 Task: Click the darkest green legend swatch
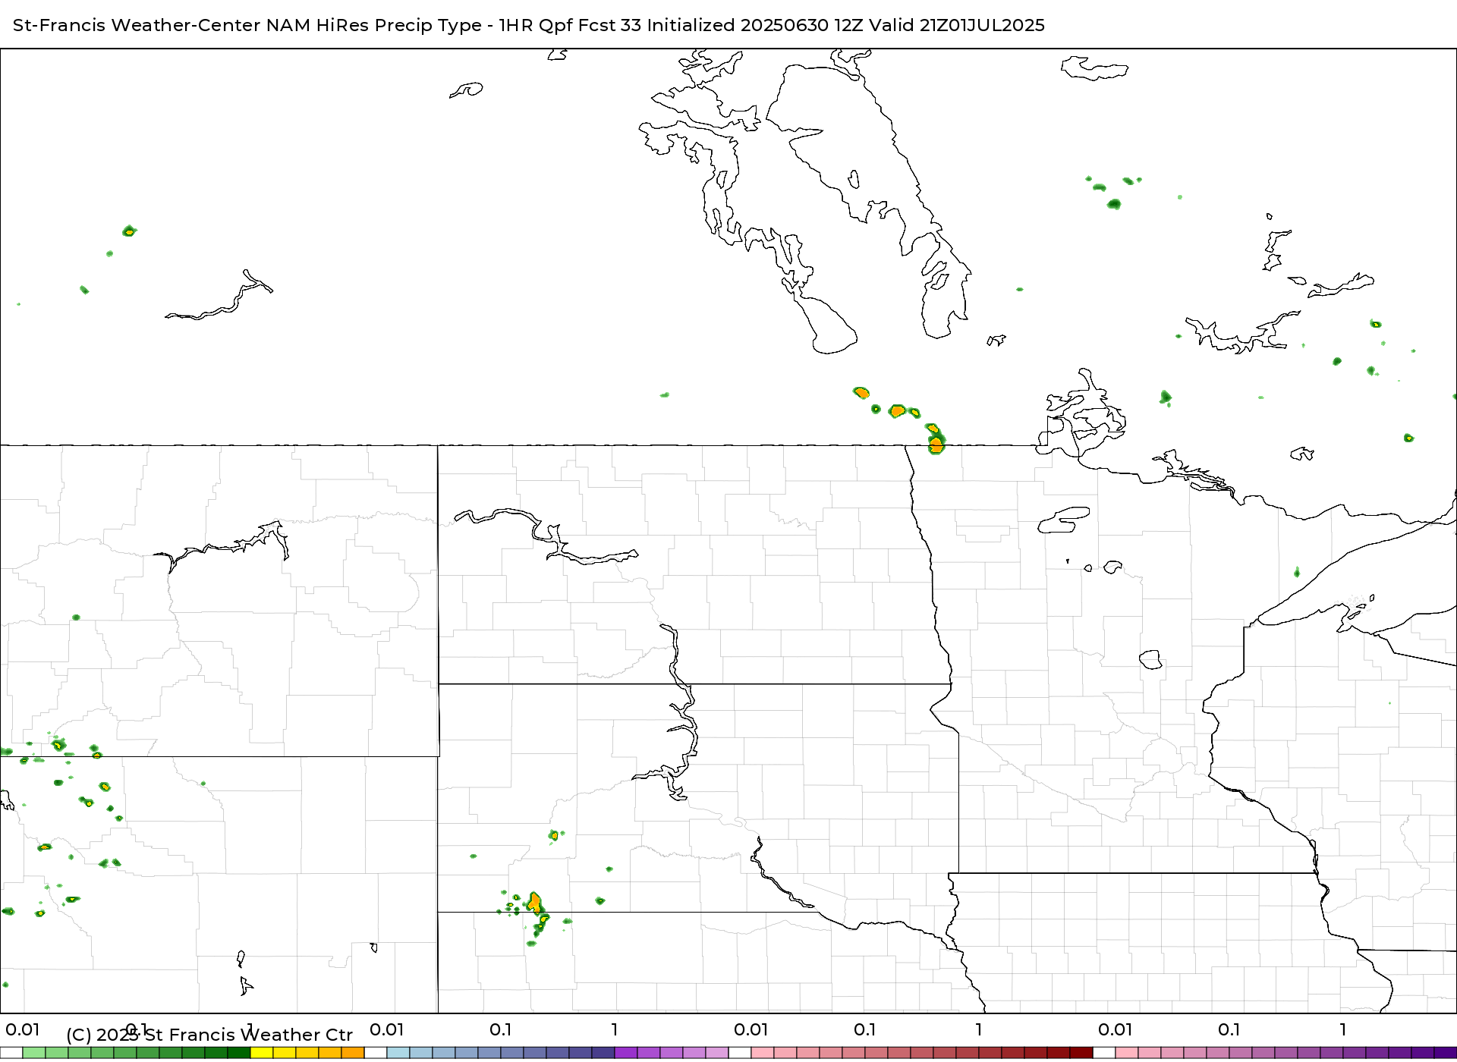point(239,1053)
